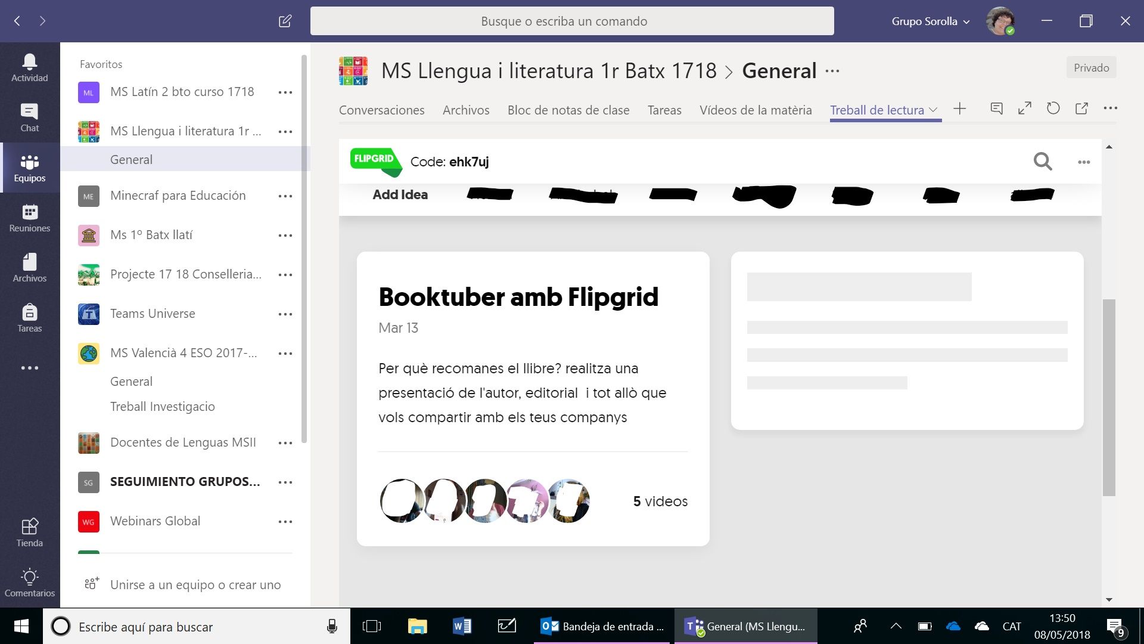This screenshot has height=644, width=1144.
Task: Go forward with the right arrow
Action: point(42,21)
